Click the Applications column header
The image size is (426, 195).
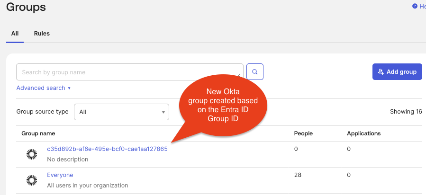(364, 133)
